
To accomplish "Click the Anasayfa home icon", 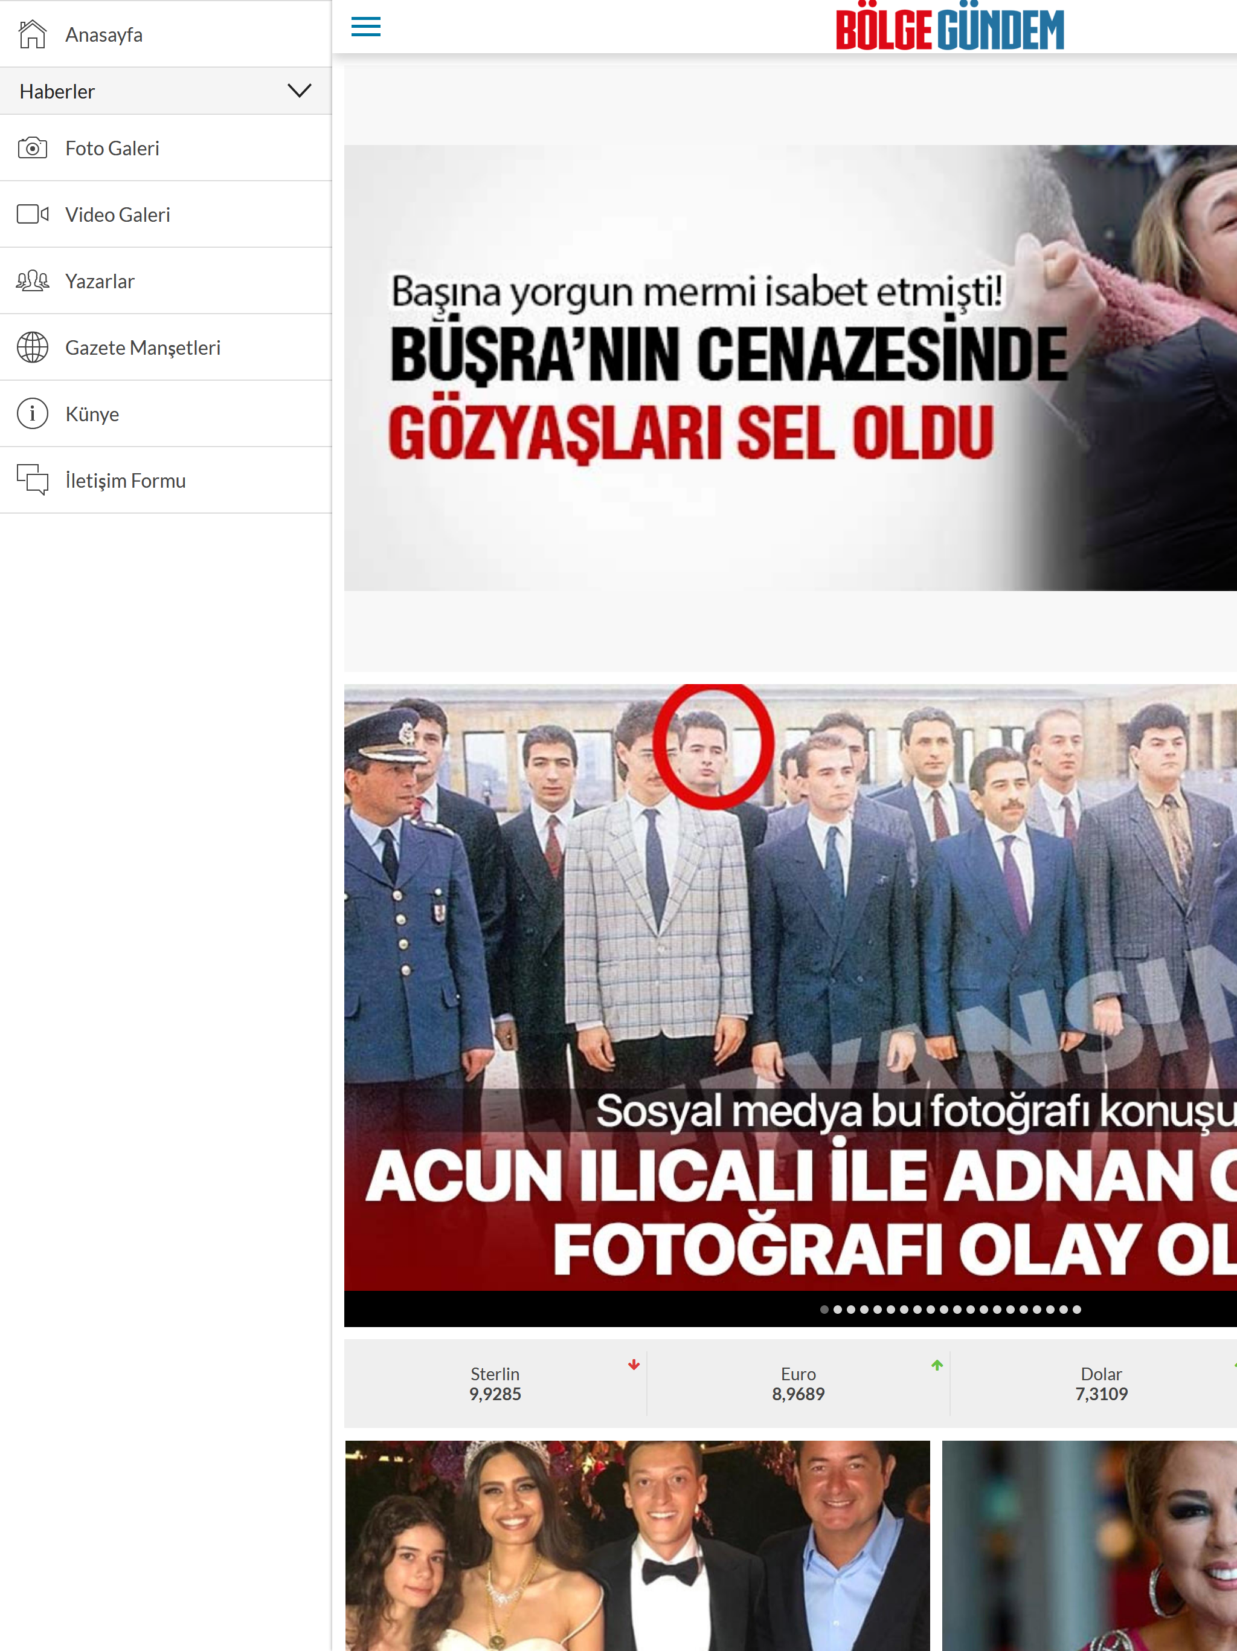I will [32, 34].
